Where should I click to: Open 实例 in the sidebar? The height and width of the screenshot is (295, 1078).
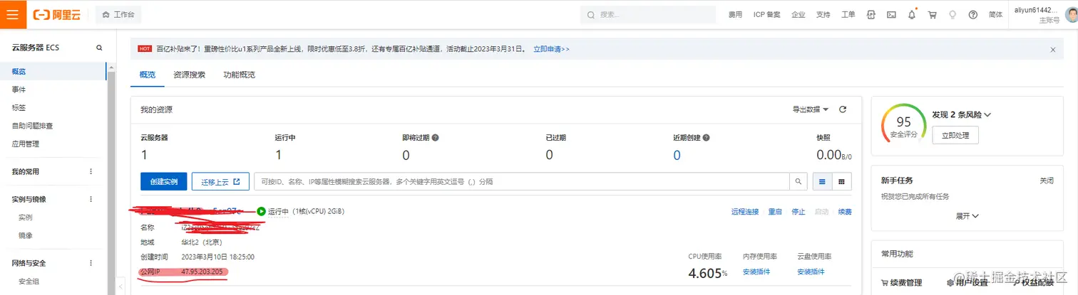click(26, 218)
